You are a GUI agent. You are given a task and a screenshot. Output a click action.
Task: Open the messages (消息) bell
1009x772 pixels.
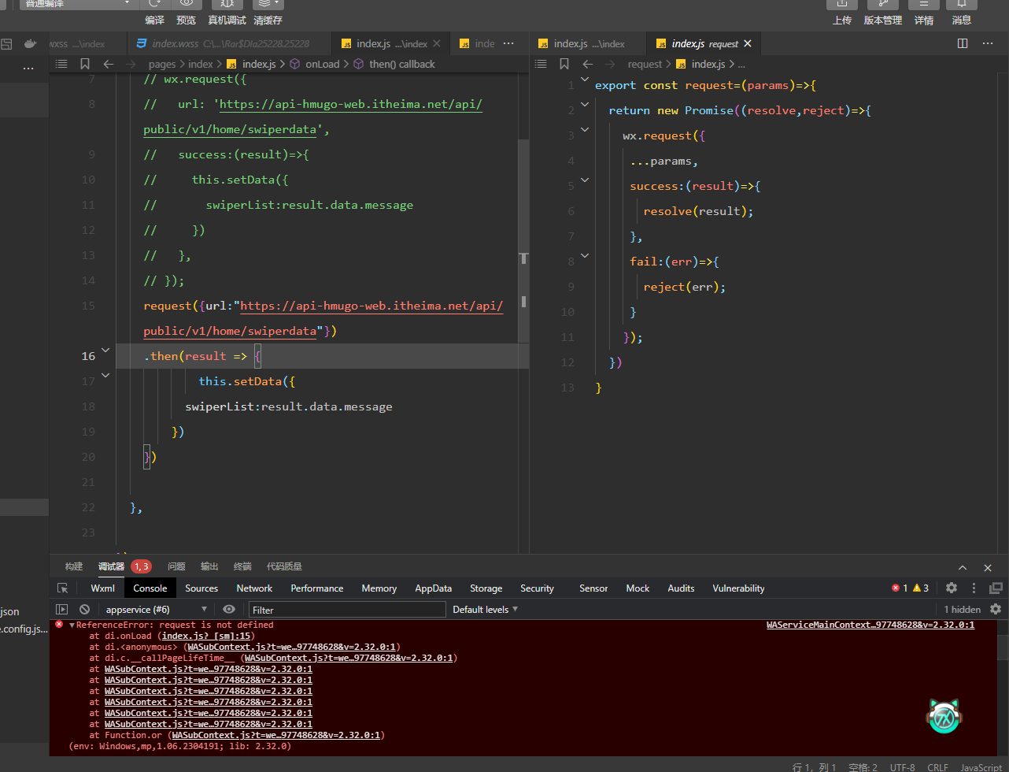point(962,4)
